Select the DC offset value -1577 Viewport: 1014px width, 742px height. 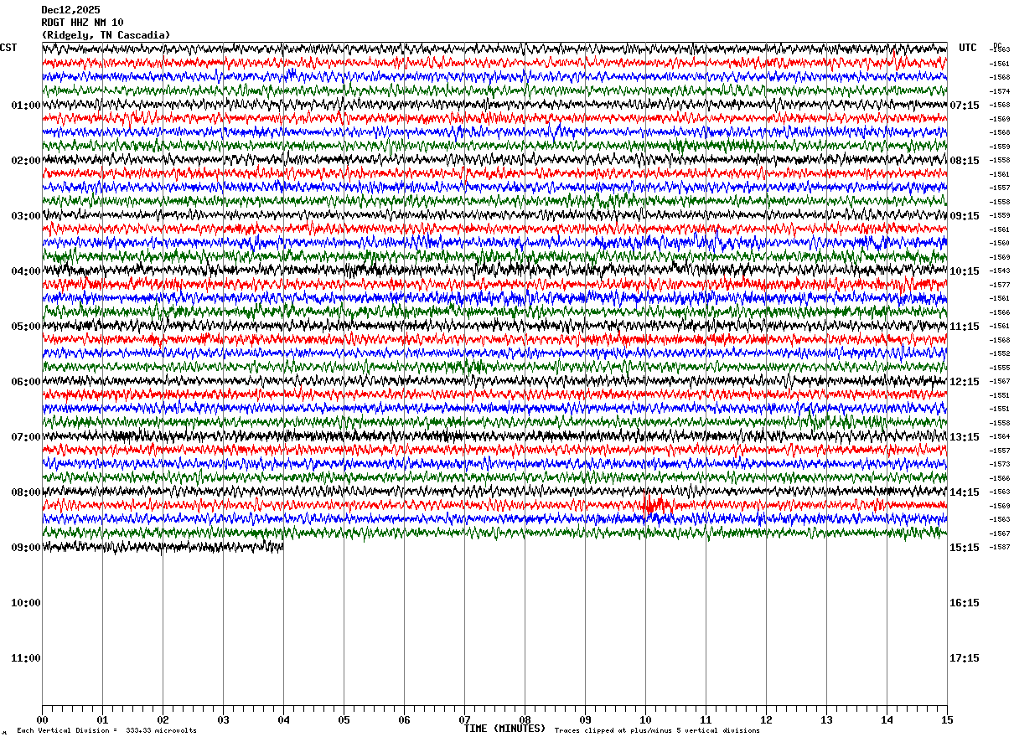pyautogui.click(x=1000, y=285)
